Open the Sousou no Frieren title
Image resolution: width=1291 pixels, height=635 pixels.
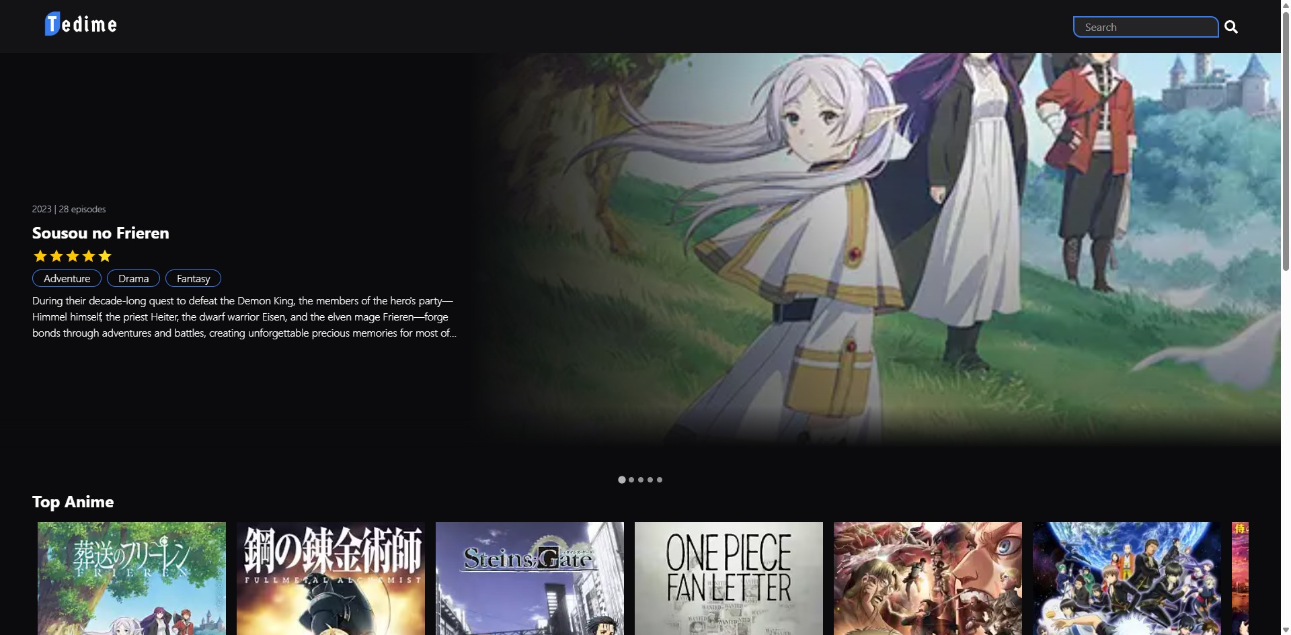[x=101, y=233]
